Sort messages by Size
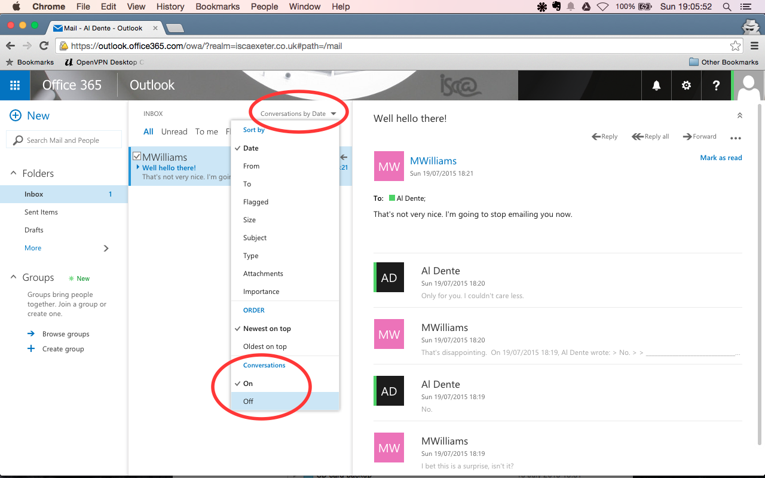This screenshot has height=478, width=765. pos(285,220)
